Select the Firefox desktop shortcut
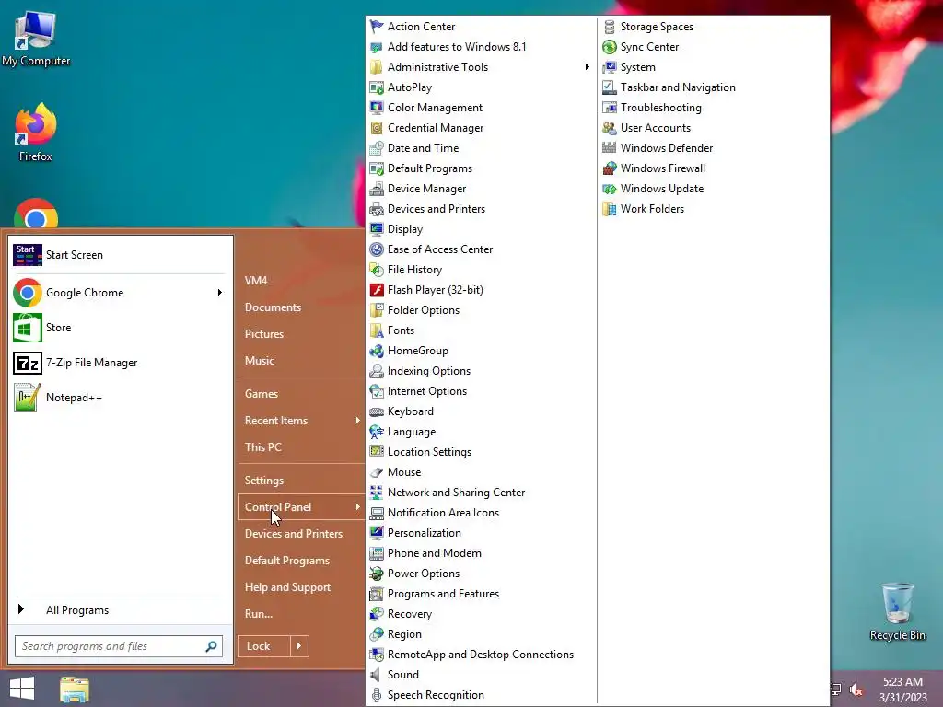943x707 pixels. coord(36,133)
